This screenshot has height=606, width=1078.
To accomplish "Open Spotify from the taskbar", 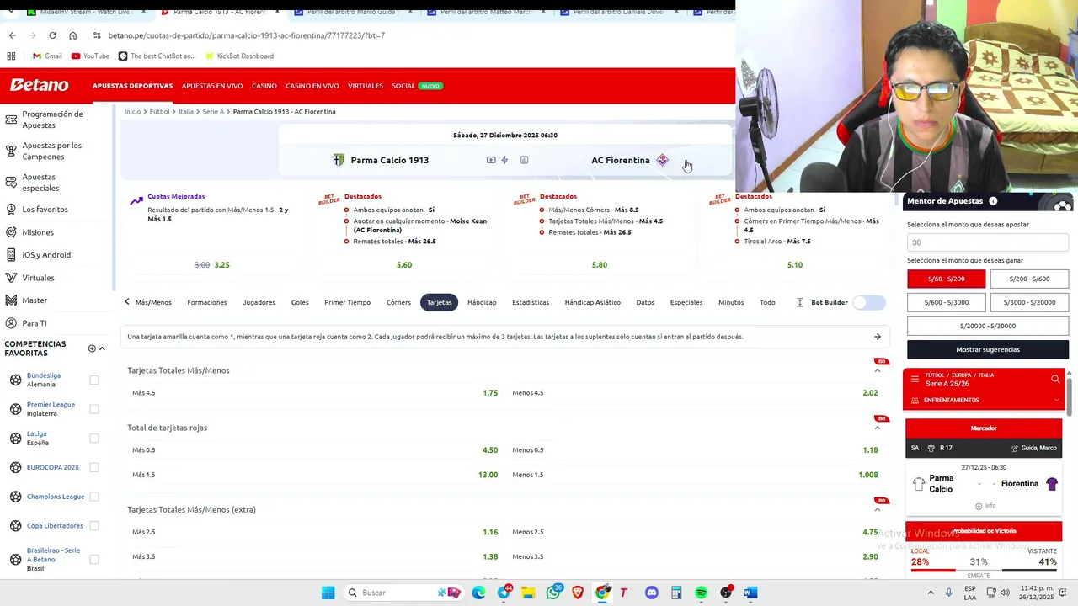I will pos(701,593).
